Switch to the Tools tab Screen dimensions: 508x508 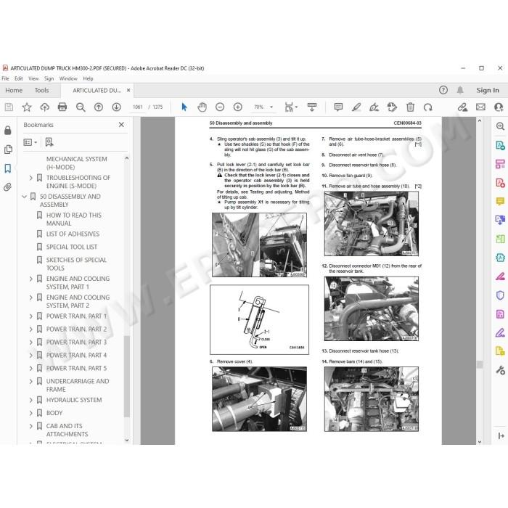click(42, 91)
